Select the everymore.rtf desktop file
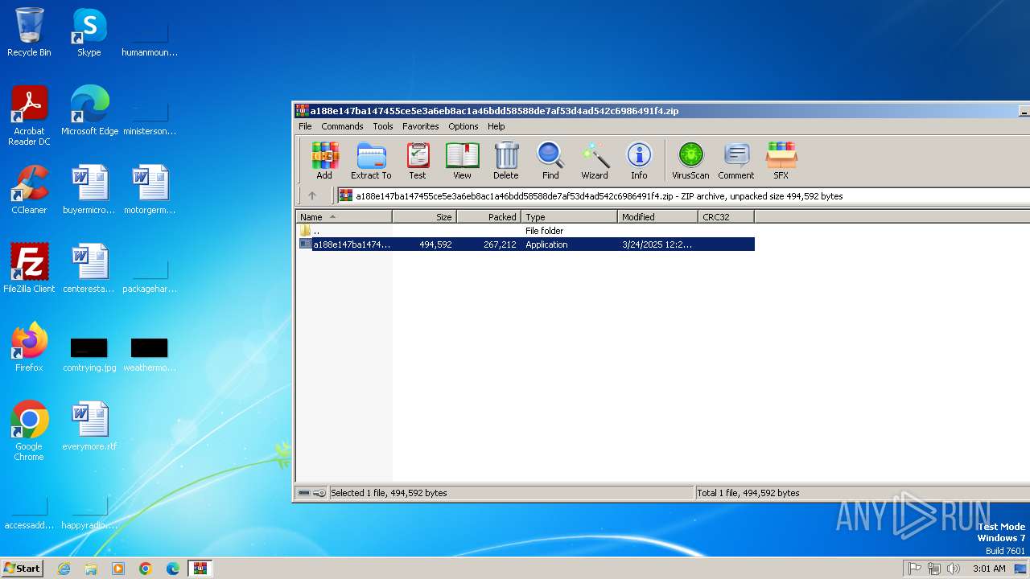Viewport: 1030px width, 579px height. (89, 426)
